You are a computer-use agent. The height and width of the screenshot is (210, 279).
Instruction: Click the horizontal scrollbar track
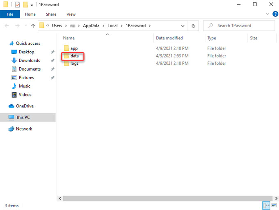point(168,198)
